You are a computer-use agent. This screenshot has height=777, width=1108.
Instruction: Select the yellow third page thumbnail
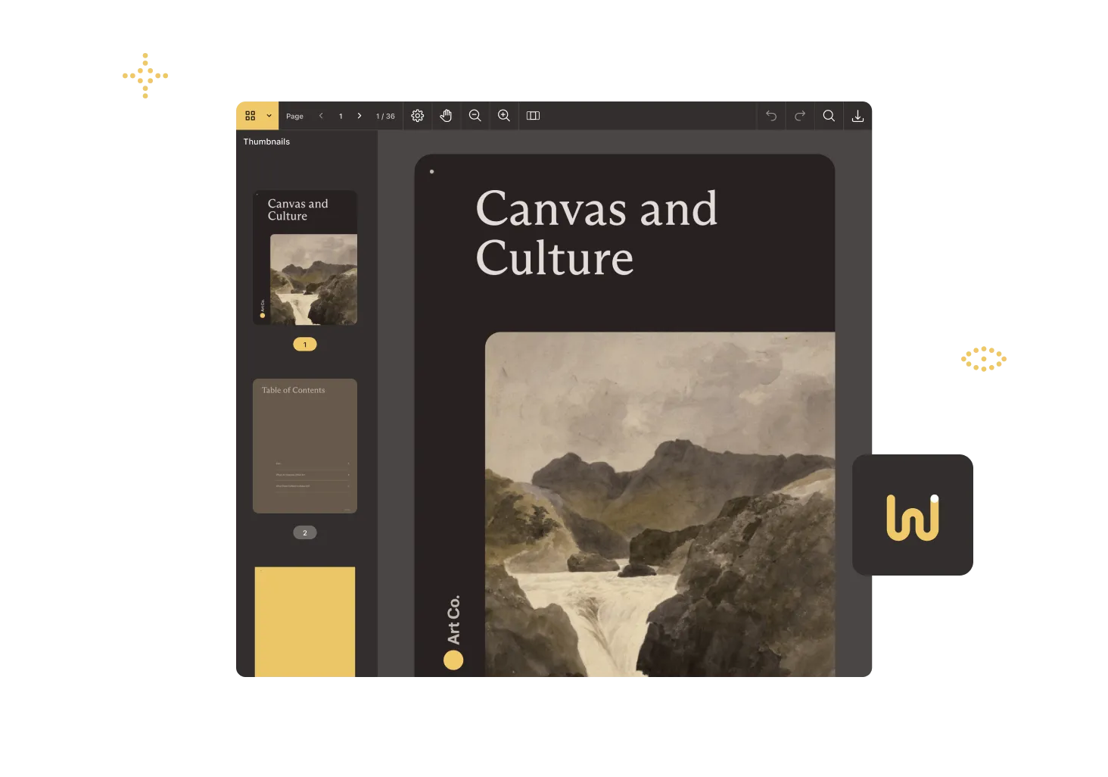coord(305,621)
